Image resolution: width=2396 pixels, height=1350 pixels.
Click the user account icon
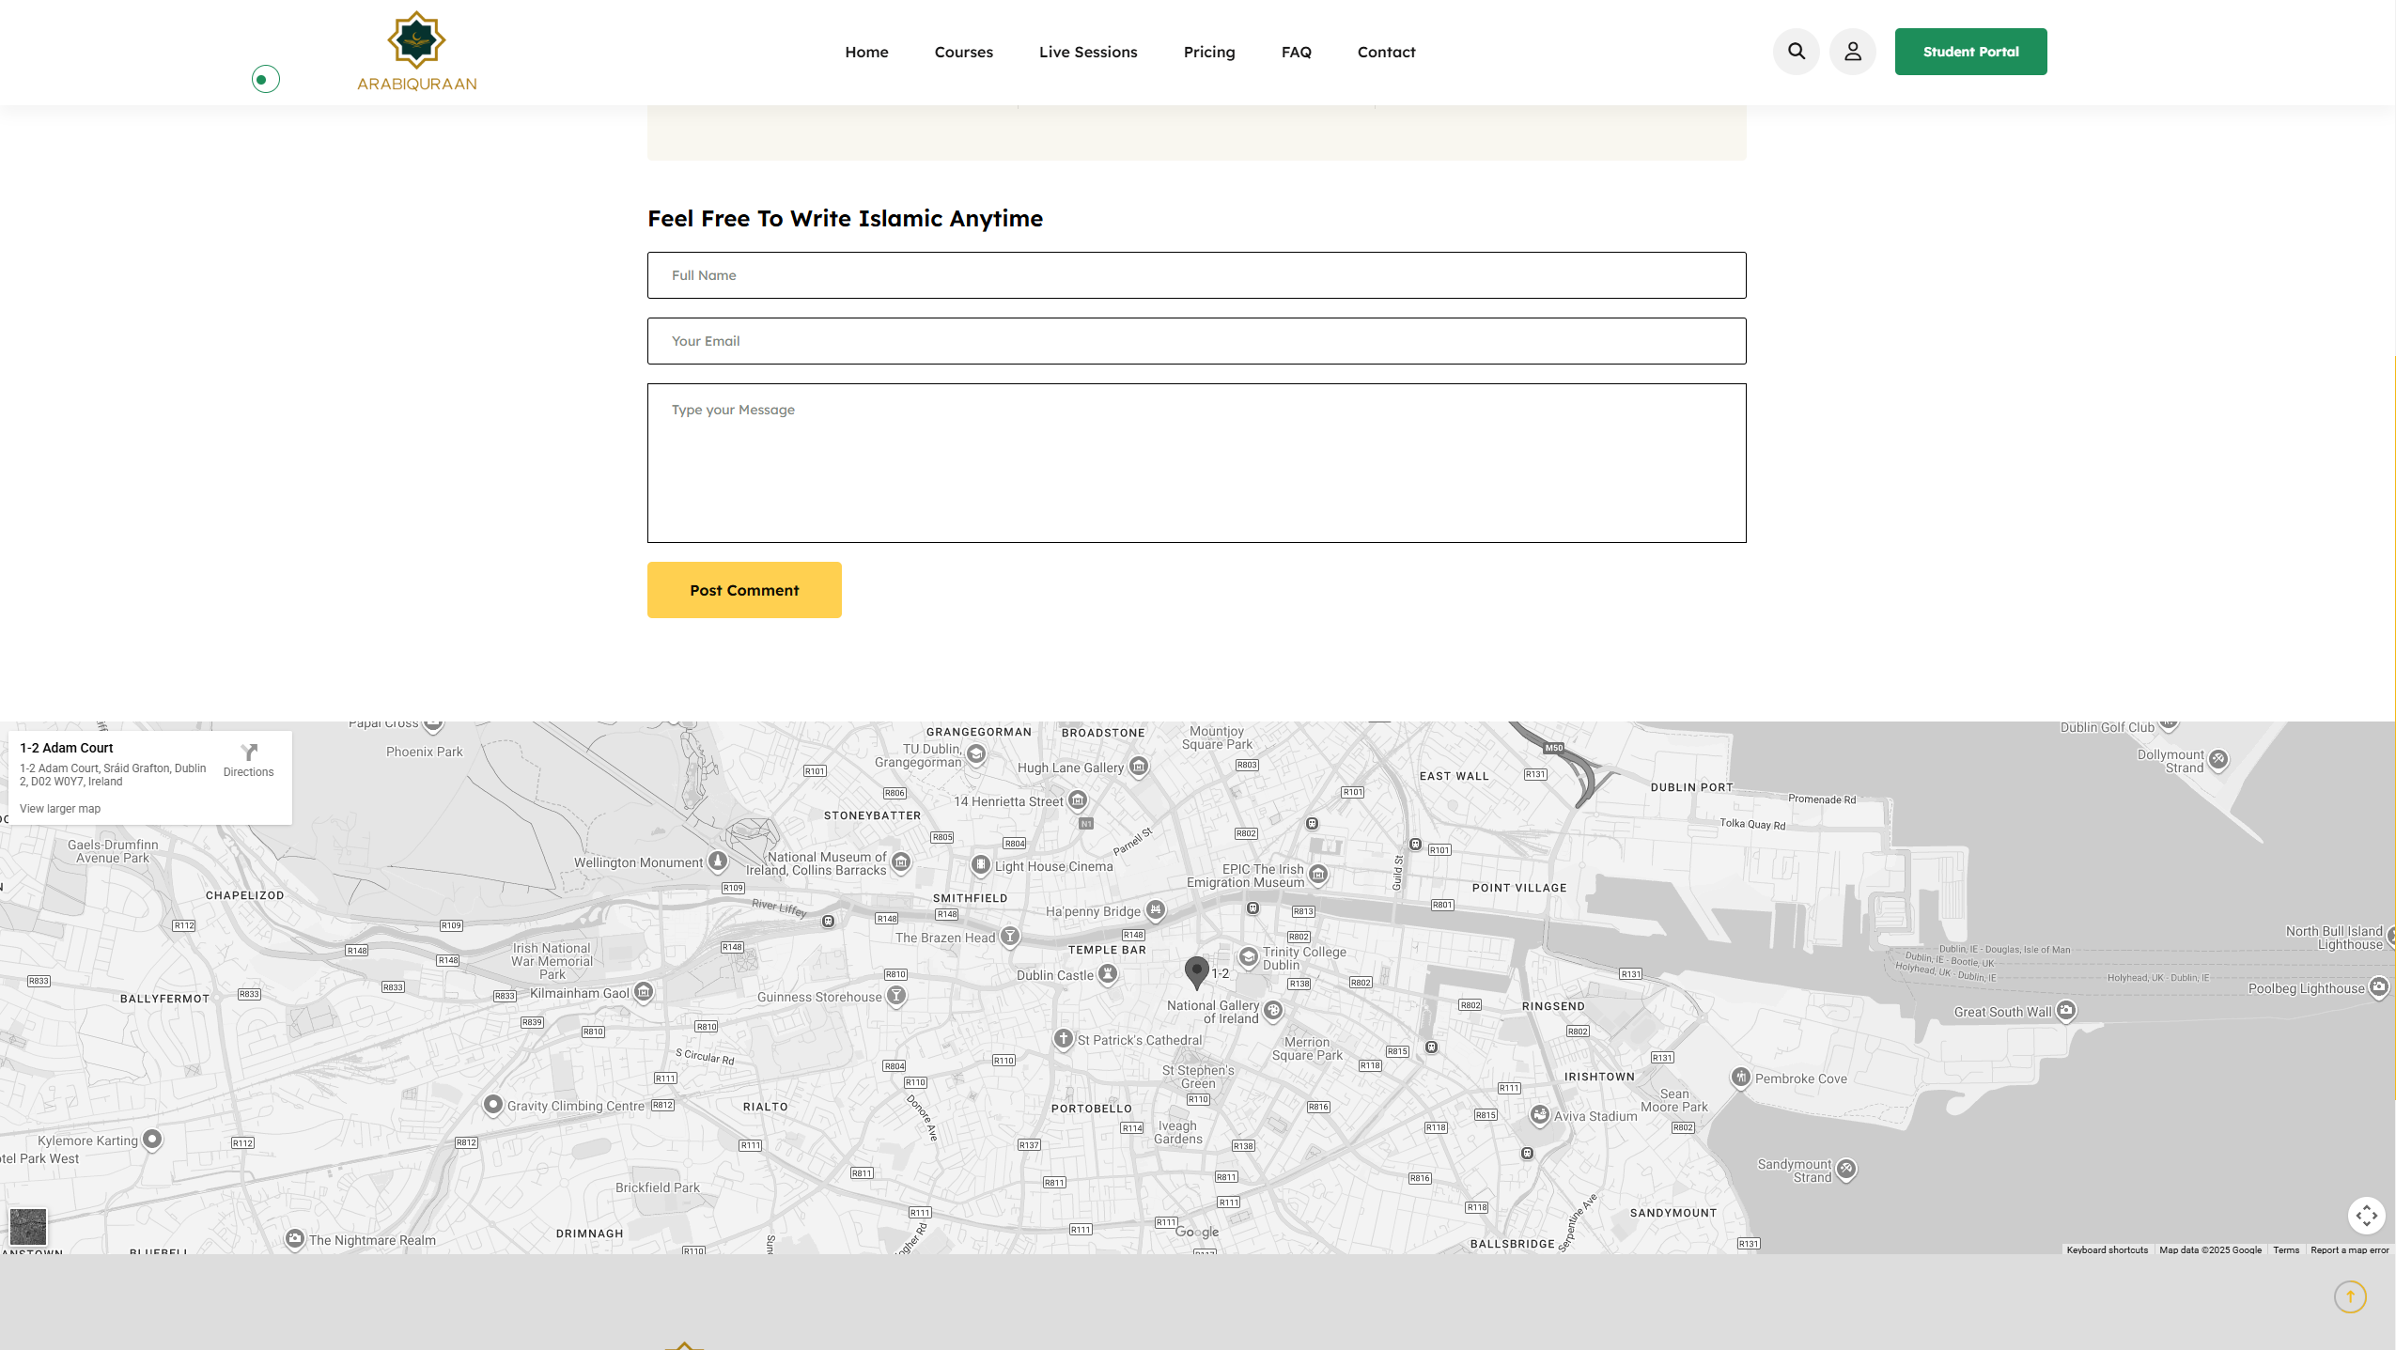[1852, 52]
